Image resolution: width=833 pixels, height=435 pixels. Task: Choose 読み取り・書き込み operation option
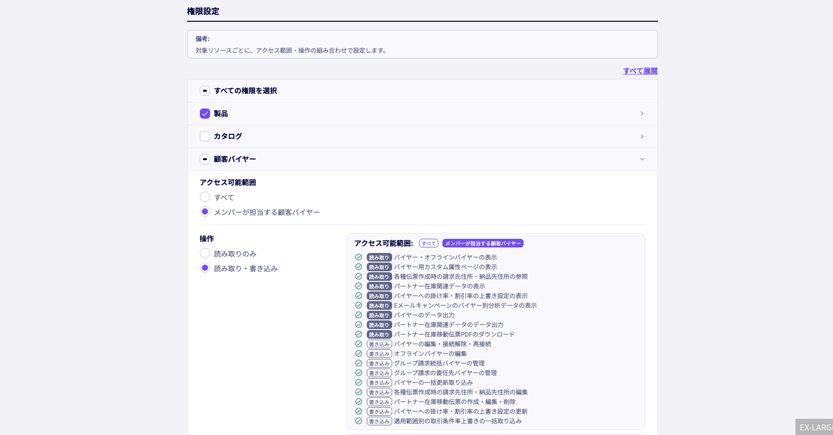click(205, 268)
